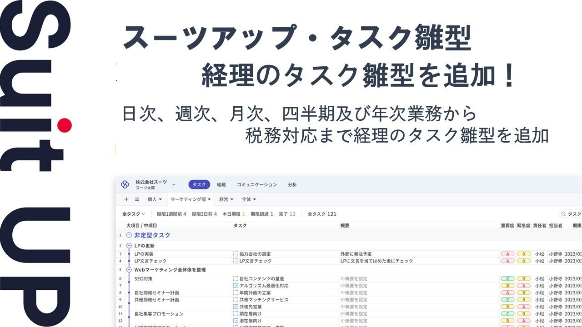Check the LP文言チェック task checkbox
Screen dimensions: 582x327
pos(236,261)
